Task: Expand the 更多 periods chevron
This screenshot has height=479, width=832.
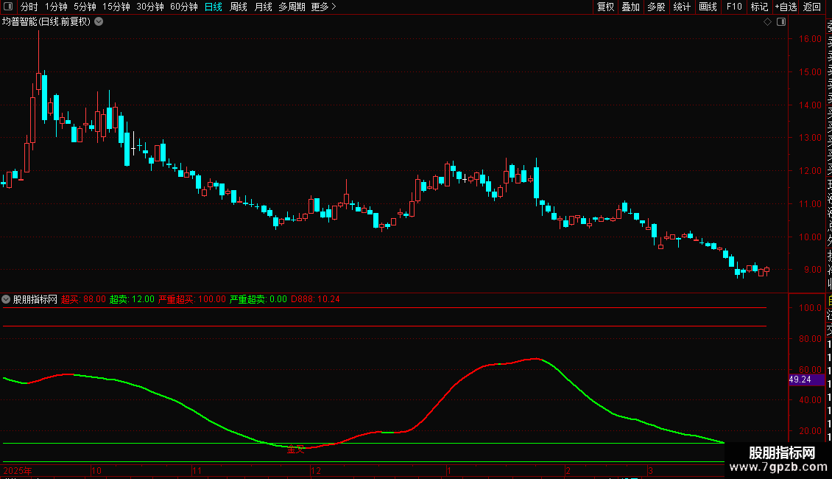Action: [334, 7]
